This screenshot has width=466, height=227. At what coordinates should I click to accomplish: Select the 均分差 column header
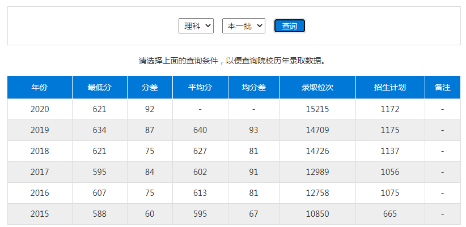tap(253, 87)
